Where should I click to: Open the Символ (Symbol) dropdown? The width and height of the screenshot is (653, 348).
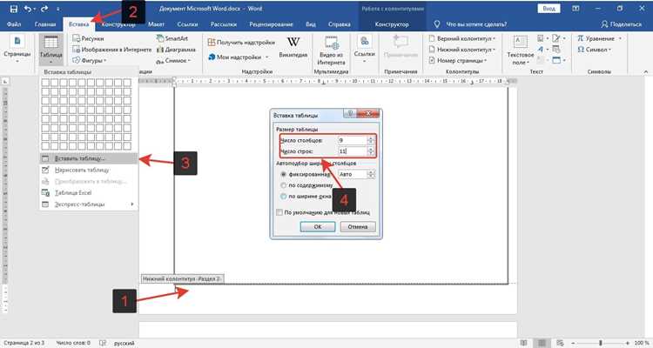coord(595,50)
